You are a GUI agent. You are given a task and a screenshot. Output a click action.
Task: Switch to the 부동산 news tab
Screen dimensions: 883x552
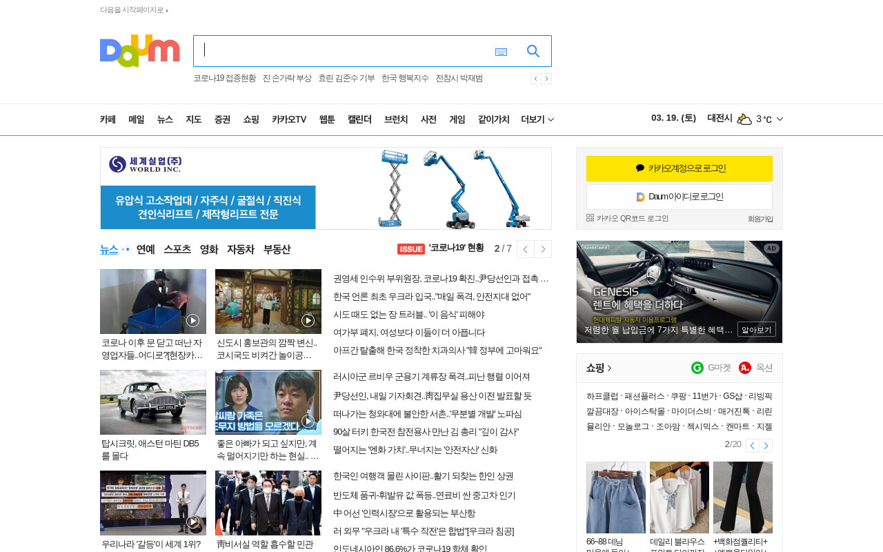point(277,249)
